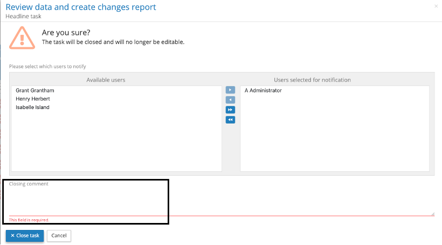The height and width of the screenshot is (245, 442).
Task: Remove all users from notification list
Action: pyautogui.click(x=230, y=120)
